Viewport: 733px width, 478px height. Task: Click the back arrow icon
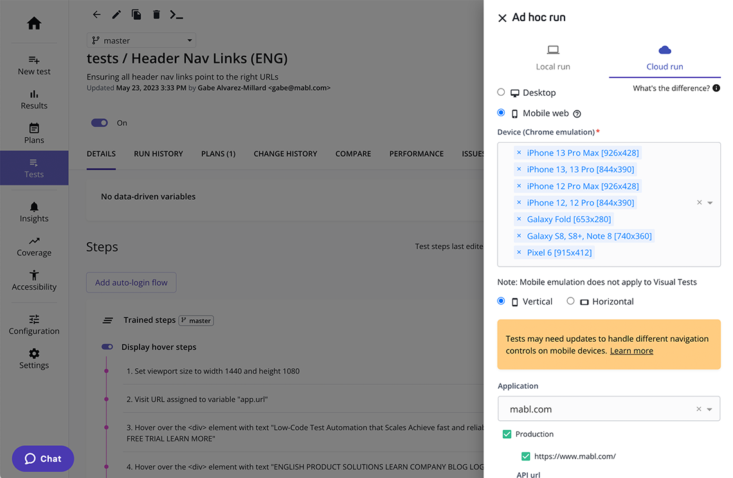click(96, 15)
